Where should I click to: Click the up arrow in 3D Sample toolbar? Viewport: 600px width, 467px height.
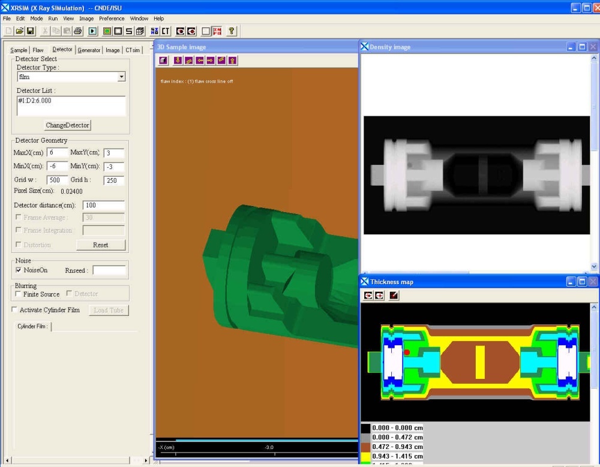(232, 60)
